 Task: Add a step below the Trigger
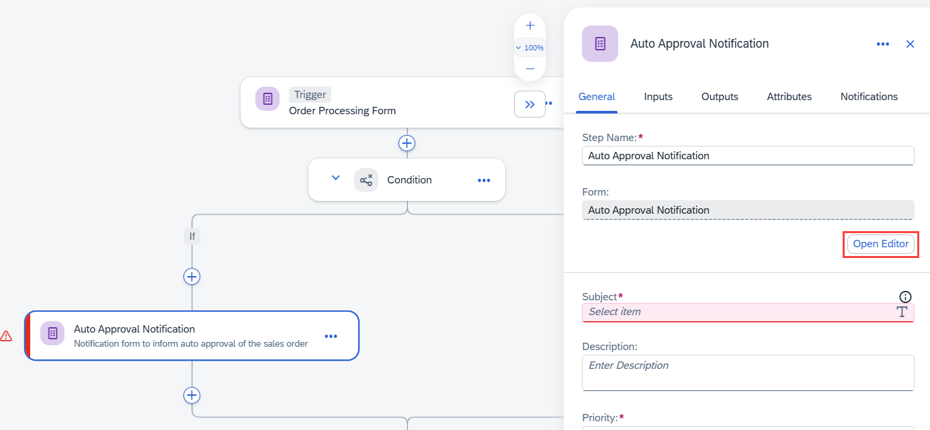[x=407, y=143]
